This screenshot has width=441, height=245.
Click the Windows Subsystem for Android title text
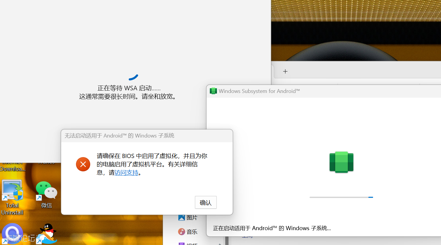point(259,91)
